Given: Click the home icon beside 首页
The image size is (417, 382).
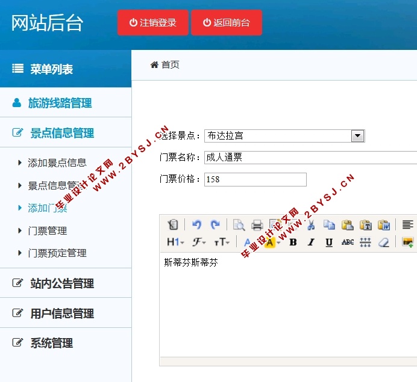Looking at the screenshot, I should click(x=154, y=64).
